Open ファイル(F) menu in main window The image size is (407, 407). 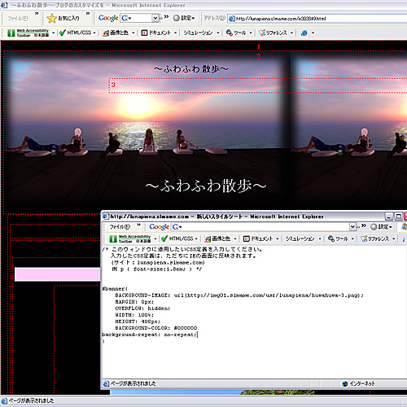[18, 19]
